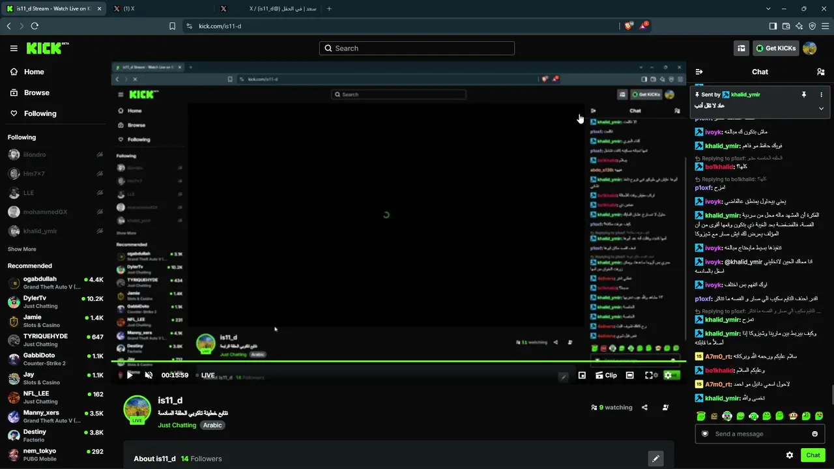
Task: Click the green Chat send button
Action: 812,455
